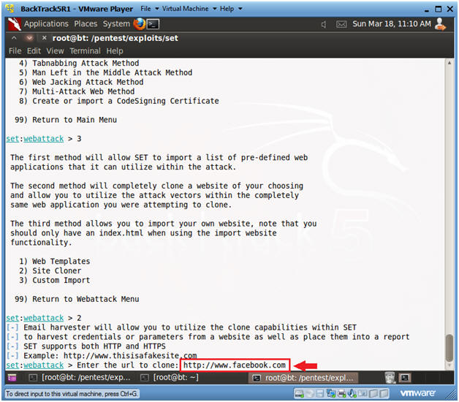Click 'webattack' in the '> 3' prompt
Image resolution: width=459 pixels, height=402 pixels.
44,138
